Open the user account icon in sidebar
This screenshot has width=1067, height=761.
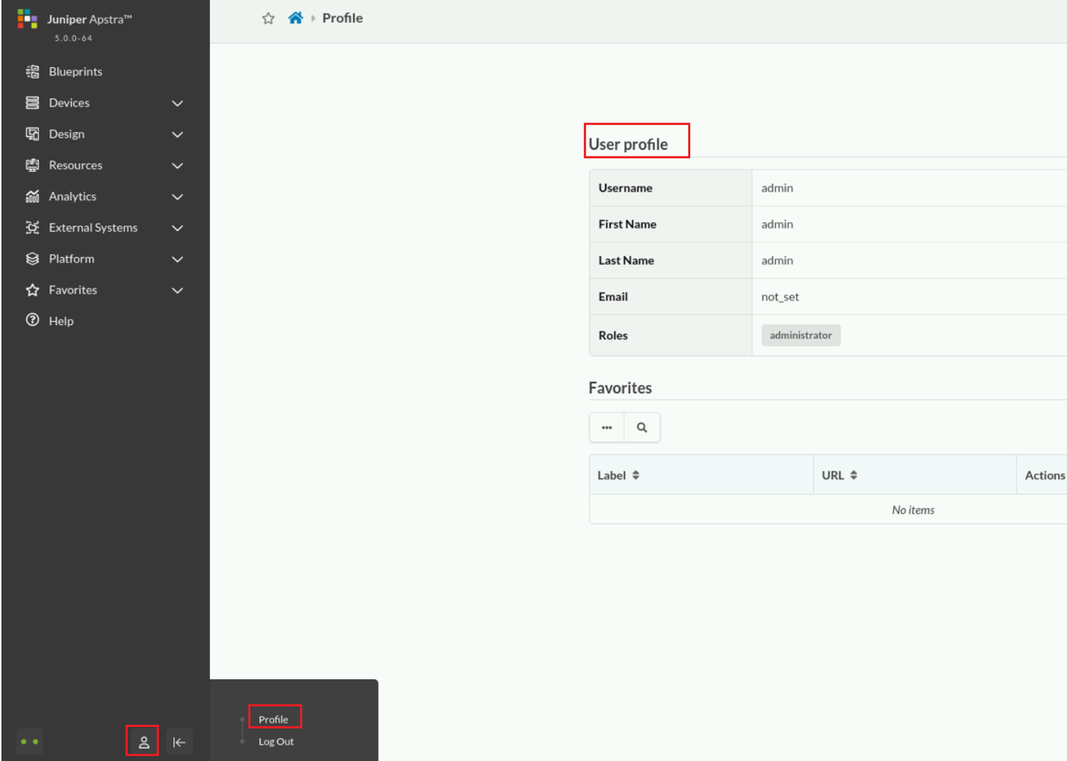(x=144, y=742)
